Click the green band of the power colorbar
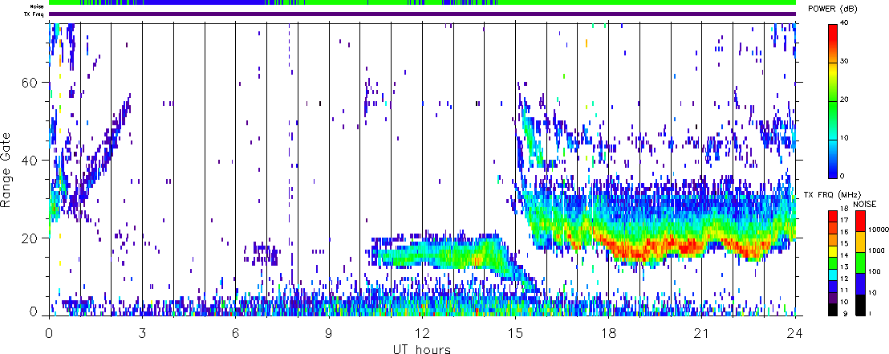Screen dimensions: 889x354 pos(833,120)
